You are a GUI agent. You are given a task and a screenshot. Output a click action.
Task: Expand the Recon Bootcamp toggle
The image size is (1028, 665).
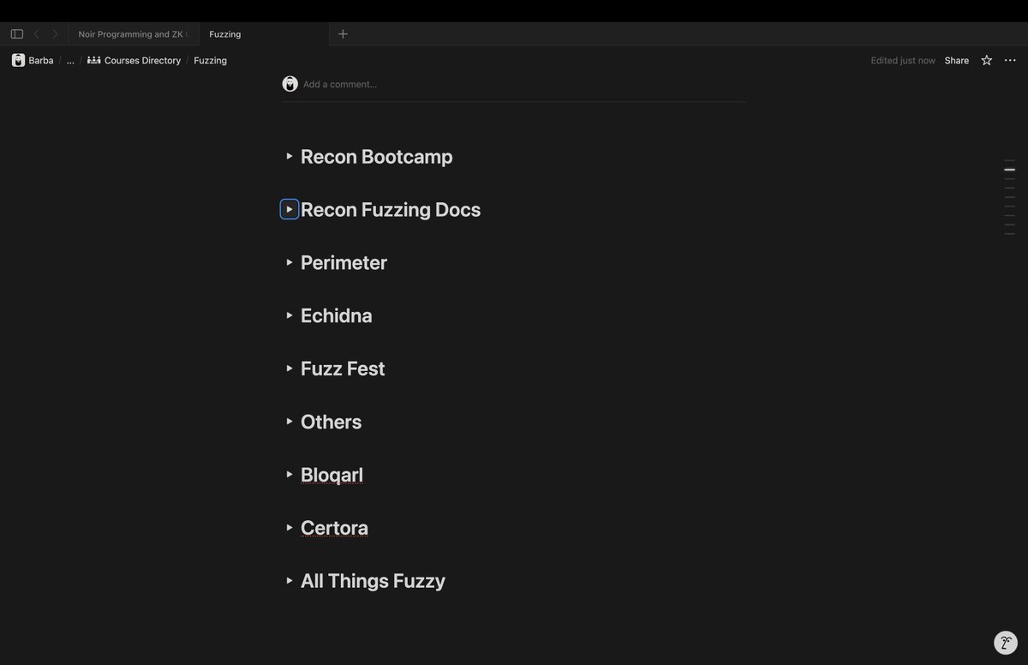tap(290, 156)
